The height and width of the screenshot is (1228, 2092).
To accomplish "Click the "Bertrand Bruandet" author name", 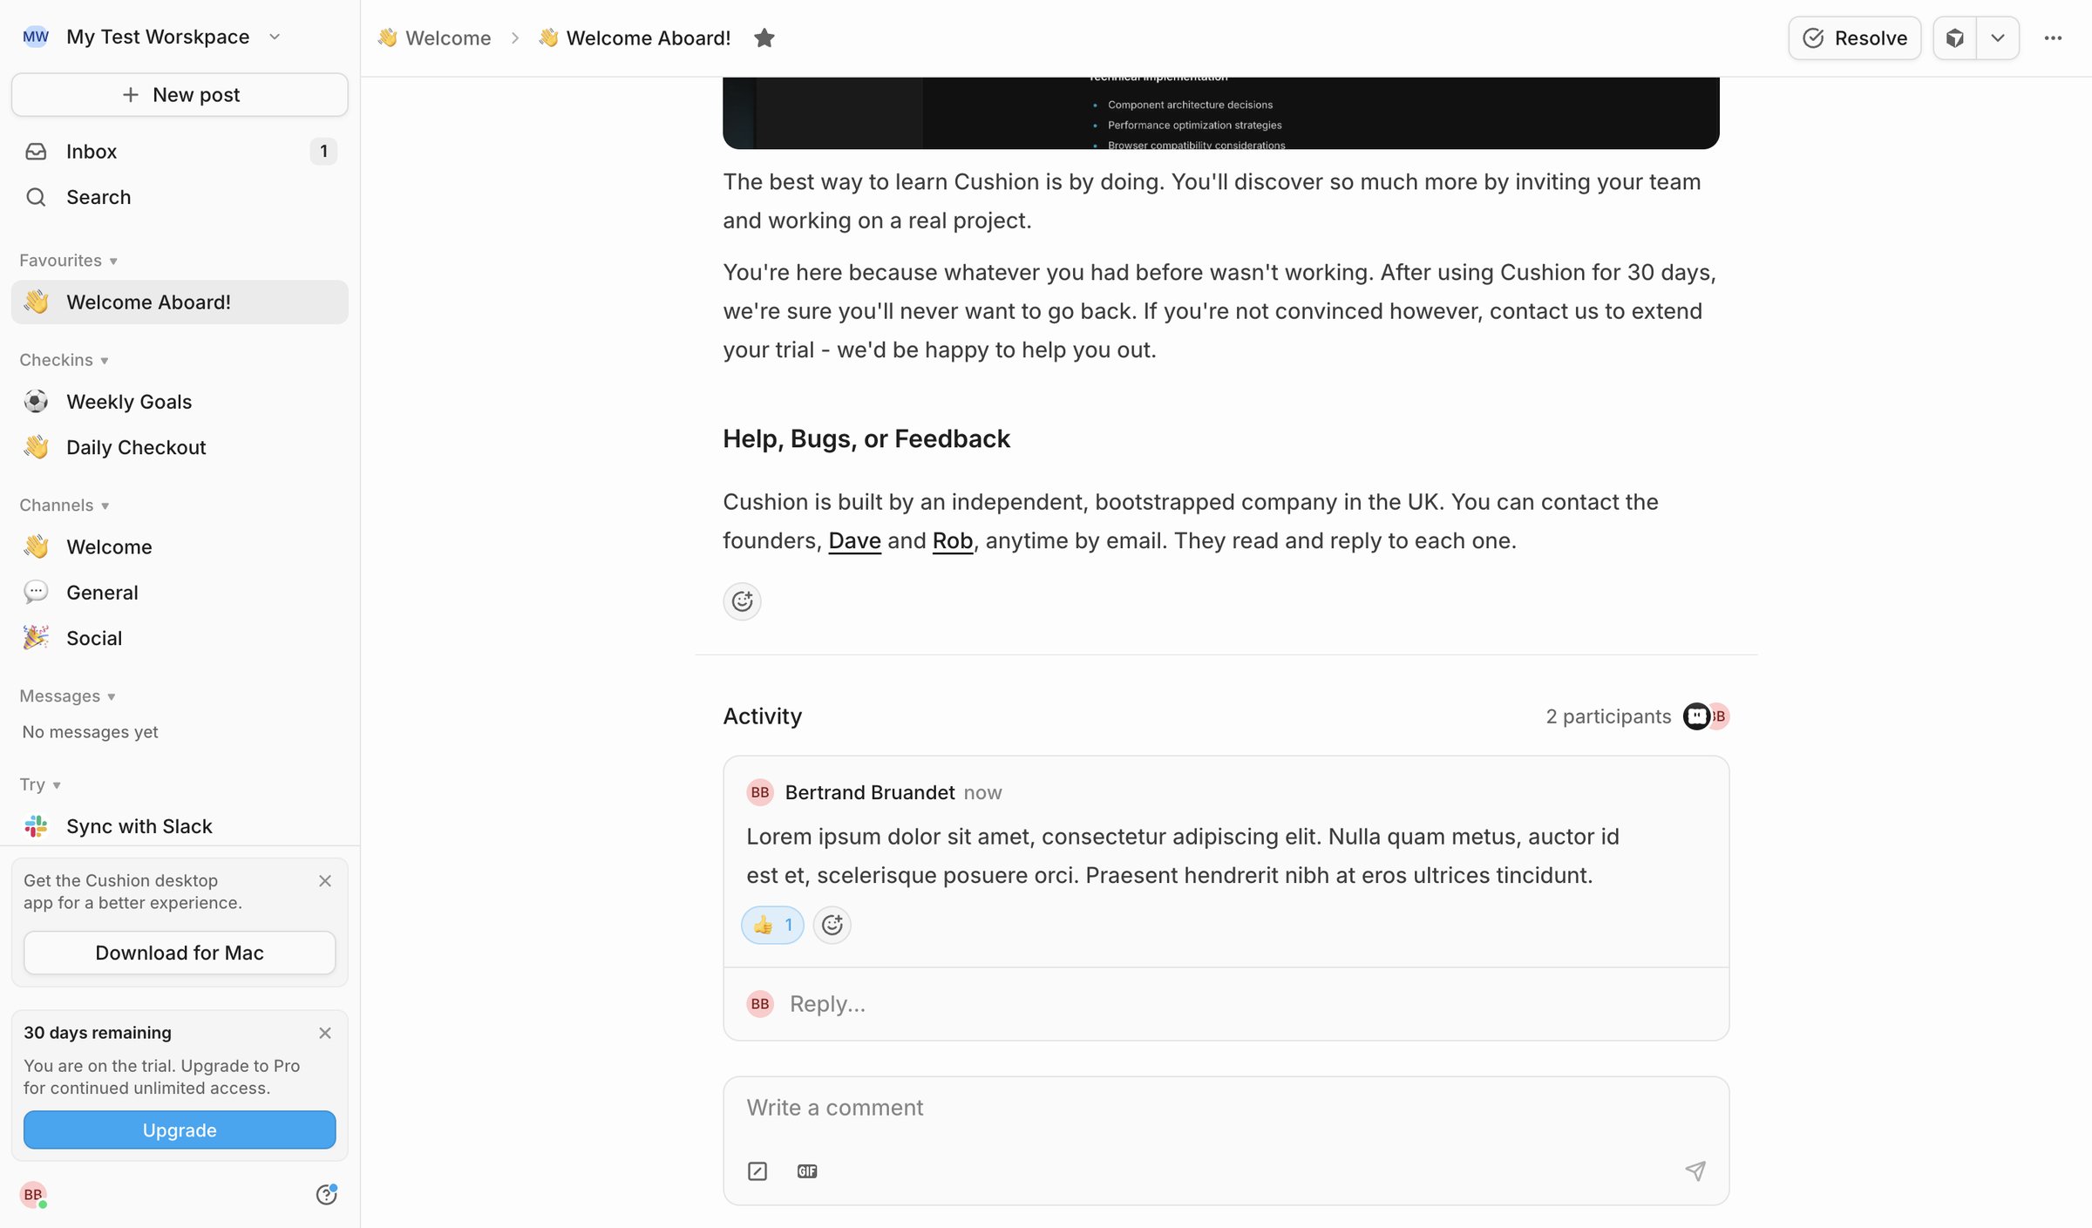I will coord(870,792).
